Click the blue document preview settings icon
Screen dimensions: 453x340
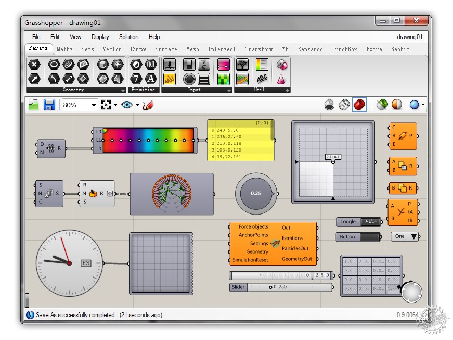click(415, 105)
